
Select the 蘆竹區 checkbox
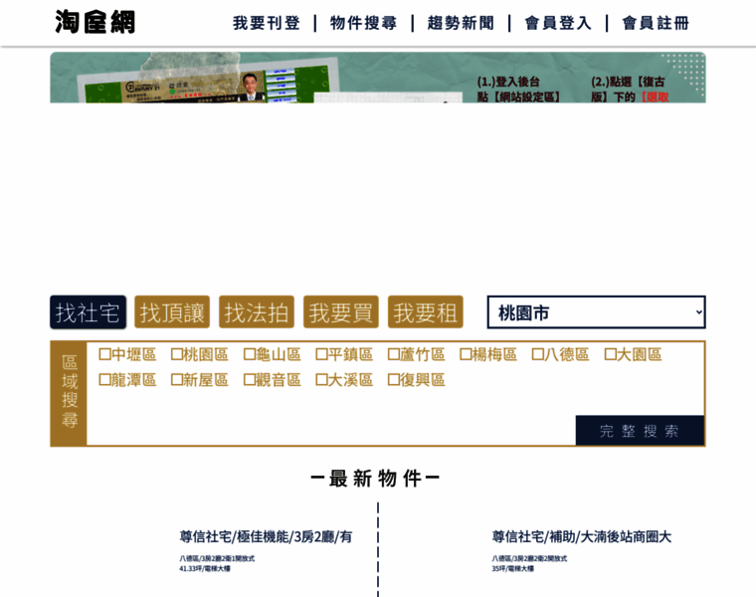point(394,354)
